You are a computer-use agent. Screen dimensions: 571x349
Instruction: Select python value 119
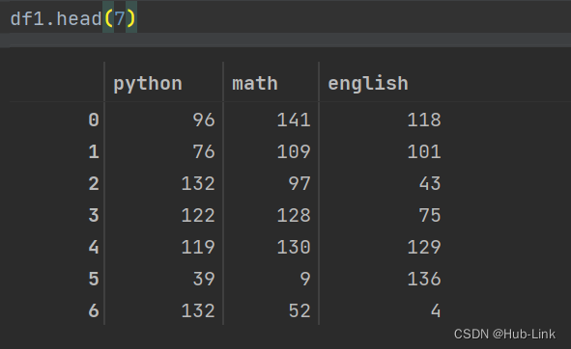(x=198, y=247)
